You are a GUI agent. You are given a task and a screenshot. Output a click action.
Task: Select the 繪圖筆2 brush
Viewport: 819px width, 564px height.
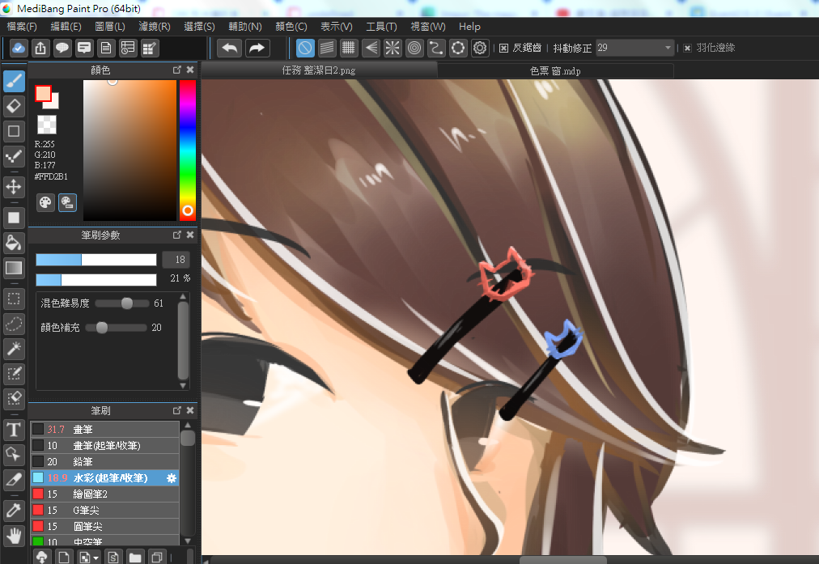click(104, 494)
